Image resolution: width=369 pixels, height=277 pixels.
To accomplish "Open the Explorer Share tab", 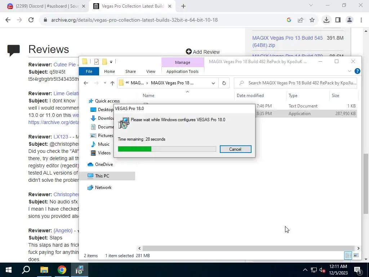I will (130, 71).
